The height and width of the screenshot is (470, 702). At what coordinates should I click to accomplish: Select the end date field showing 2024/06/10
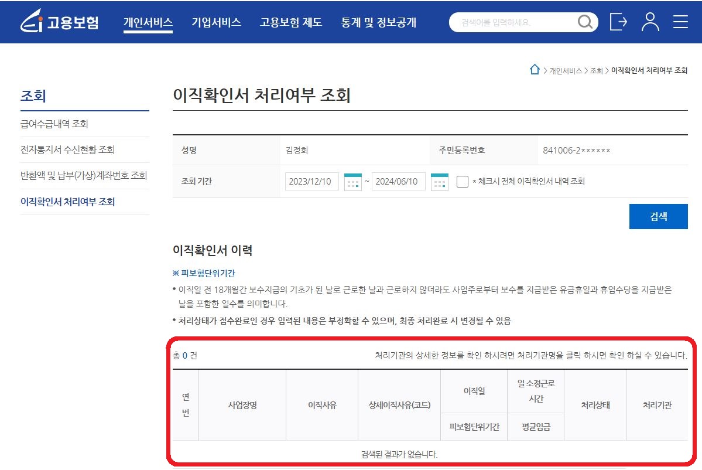pyautogui.click(x=398, y=182)
